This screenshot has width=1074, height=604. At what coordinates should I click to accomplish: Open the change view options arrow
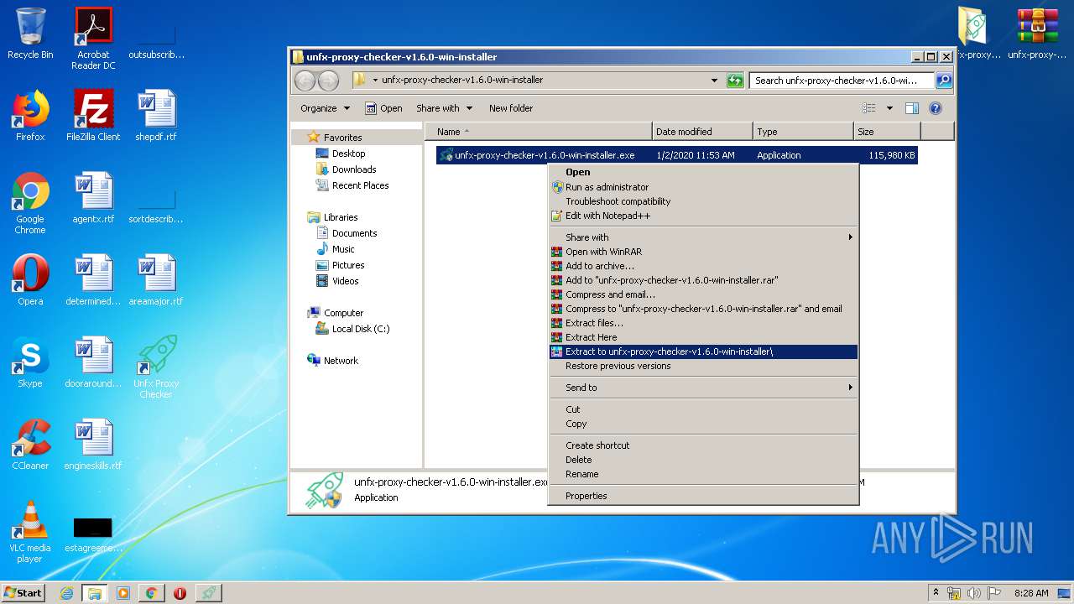(x=889, y=108)
